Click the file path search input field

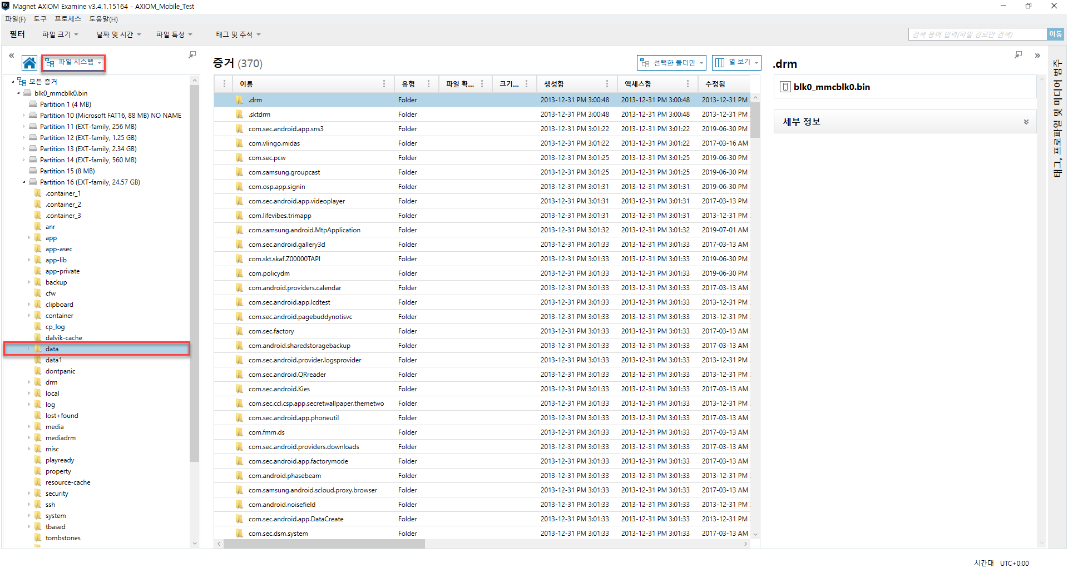pyautogui.click(x=977, y=34)
